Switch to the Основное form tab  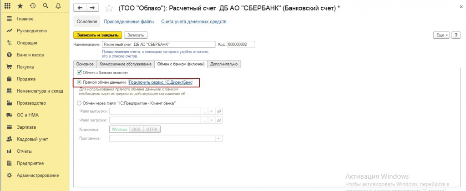click(85, 64)
